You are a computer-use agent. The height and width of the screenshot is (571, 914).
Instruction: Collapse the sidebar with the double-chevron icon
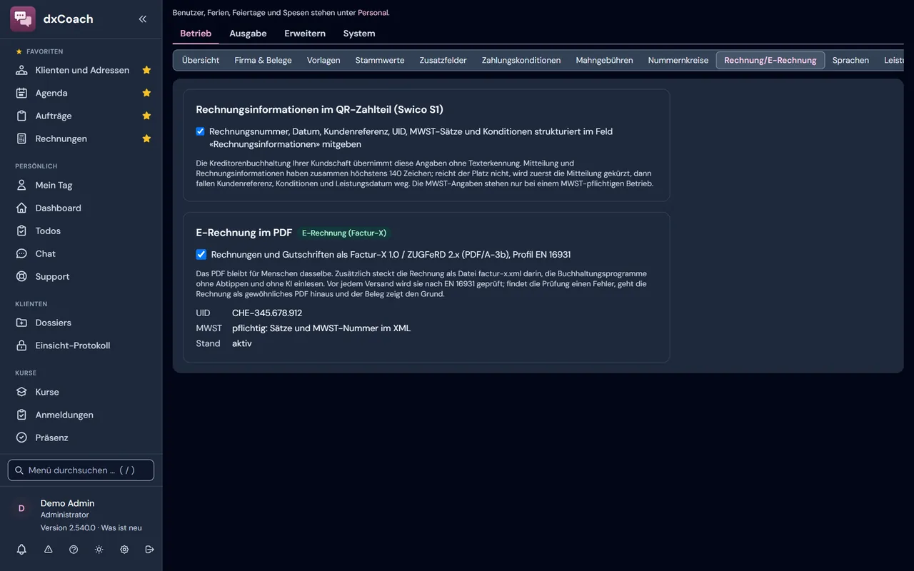[x=143, y=19]
